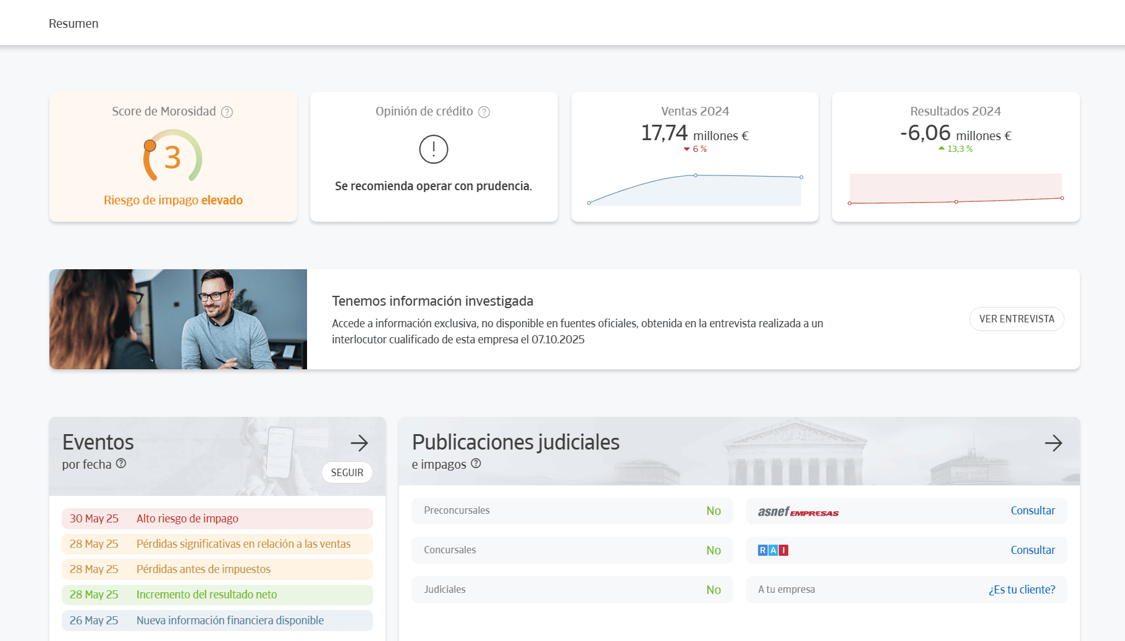The height and width of the screenshot is (641, 1125).
Task: Click the Ventas 2024 line chart
Action: point(695,189)
